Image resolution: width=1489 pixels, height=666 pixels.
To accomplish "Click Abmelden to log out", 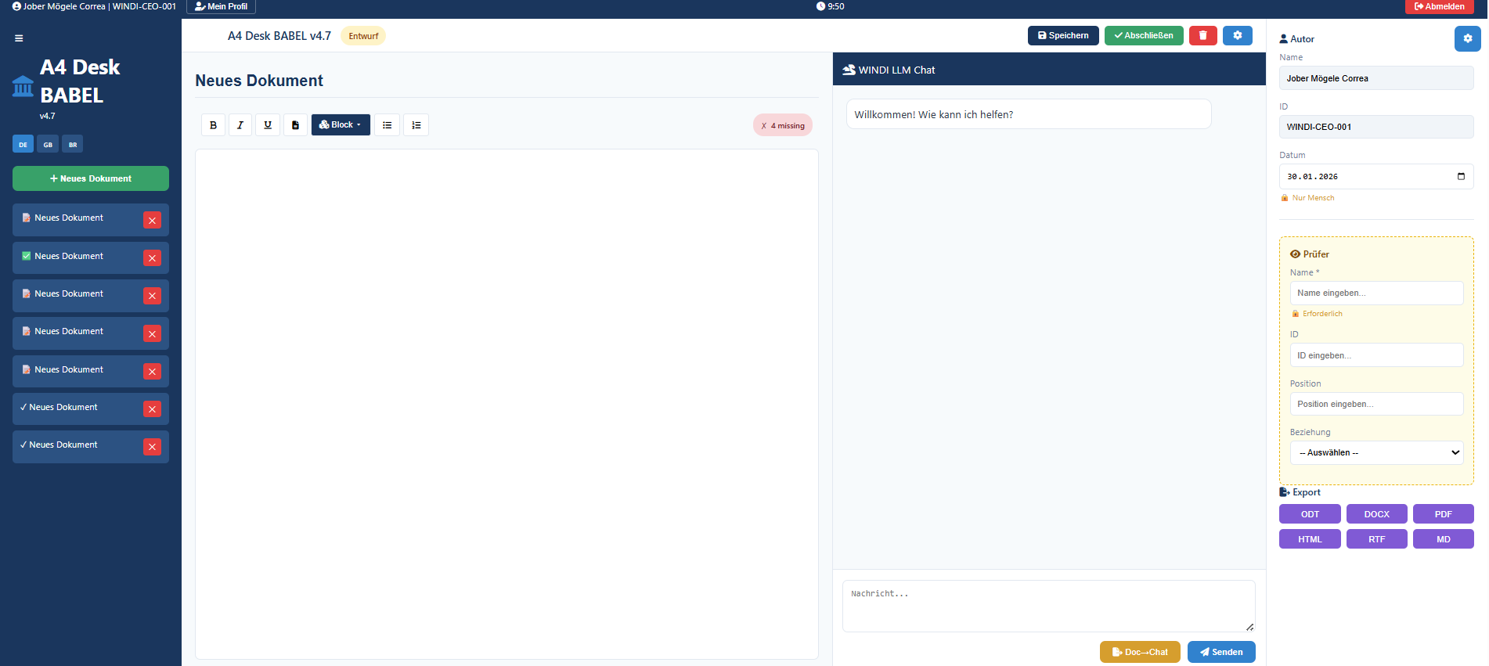I will pos(1439,6).
